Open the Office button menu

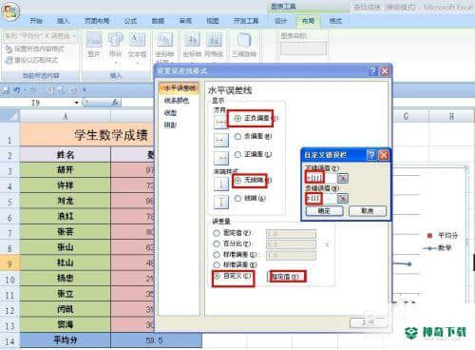[10, 11]
